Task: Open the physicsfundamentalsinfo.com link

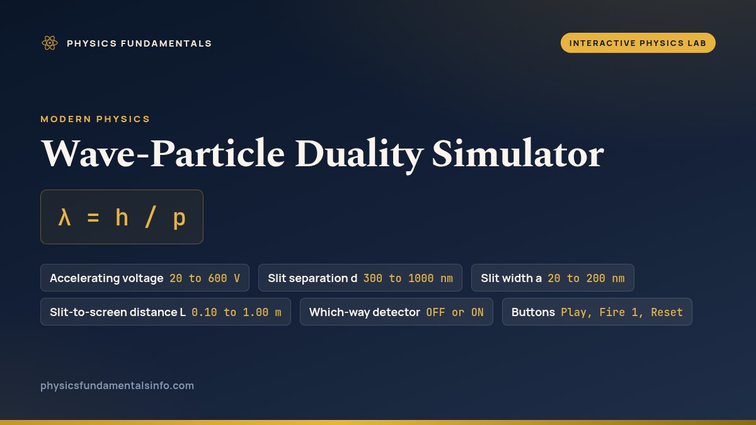Action: tap(117, 385)
